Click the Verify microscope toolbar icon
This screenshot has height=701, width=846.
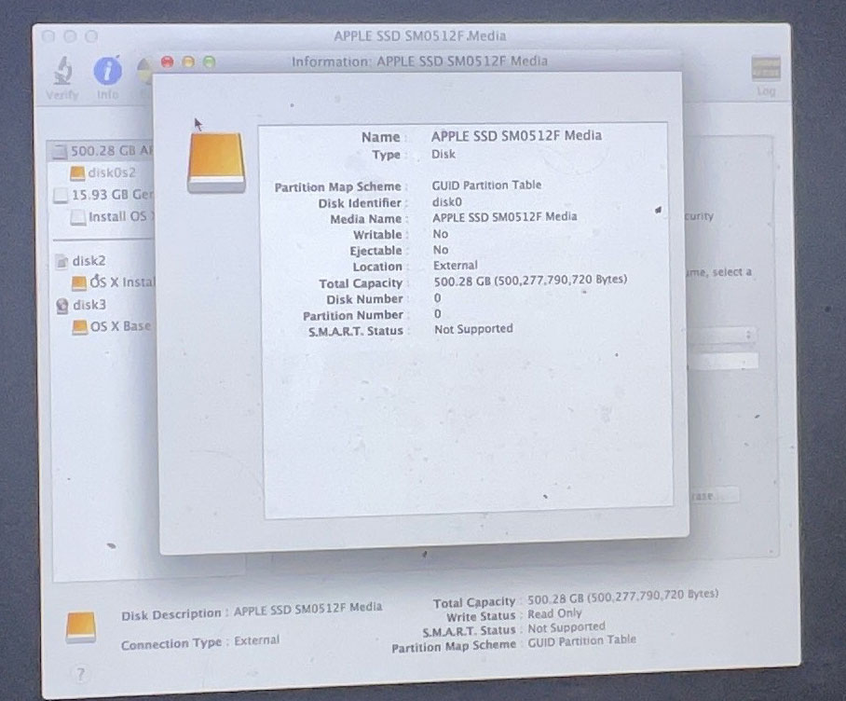(63, 71)
